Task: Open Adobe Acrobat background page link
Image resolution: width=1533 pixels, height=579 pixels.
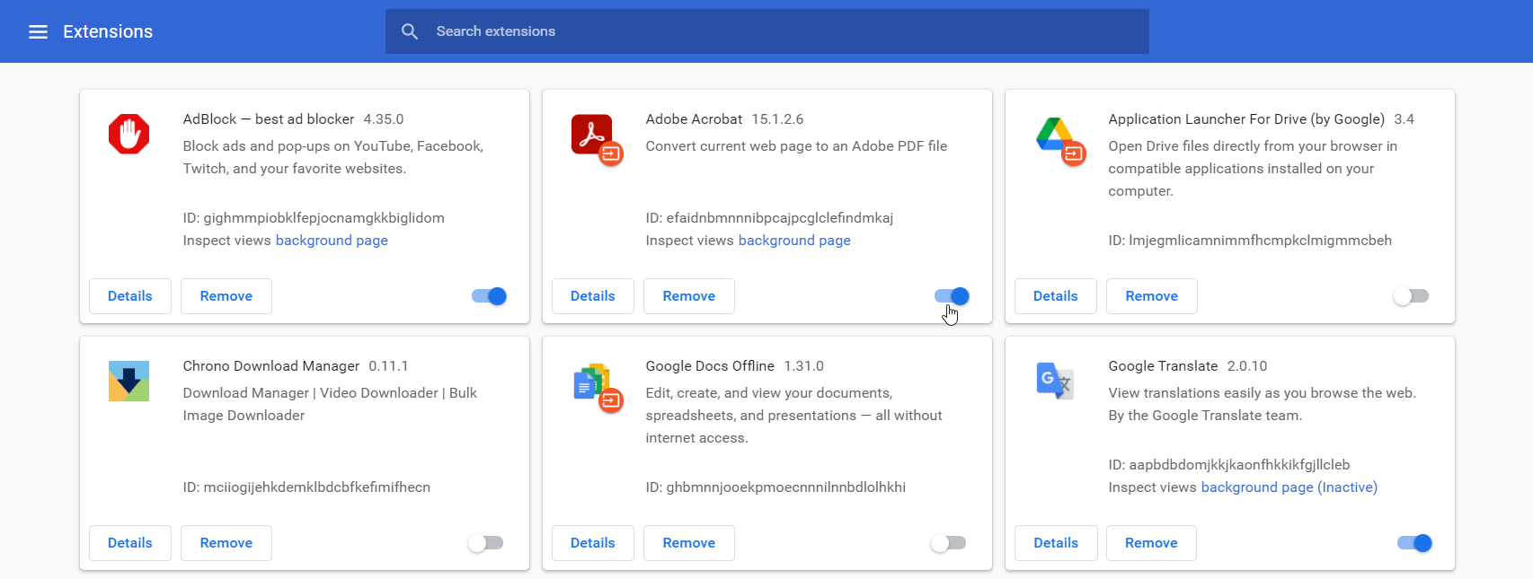Action: coord(794,241)
